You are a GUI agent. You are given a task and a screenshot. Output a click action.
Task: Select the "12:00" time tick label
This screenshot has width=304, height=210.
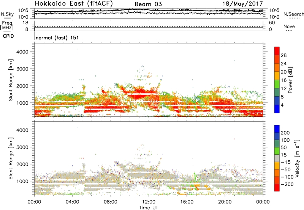[149, 202]
